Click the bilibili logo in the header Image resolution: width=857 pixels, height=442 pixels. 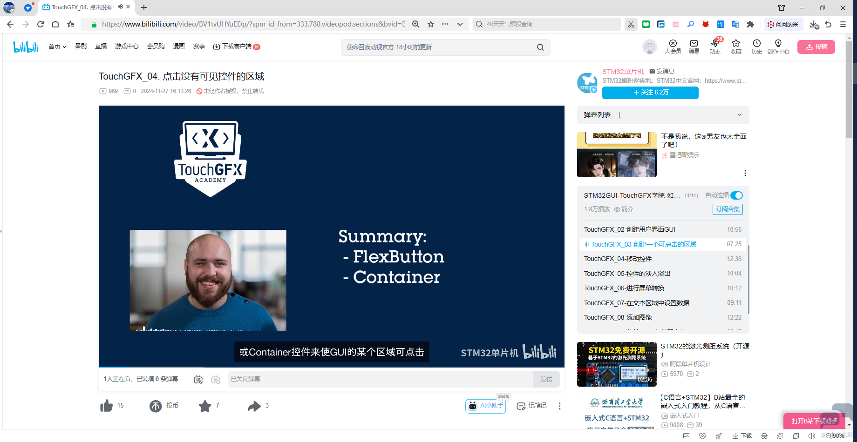pos(26,47)
